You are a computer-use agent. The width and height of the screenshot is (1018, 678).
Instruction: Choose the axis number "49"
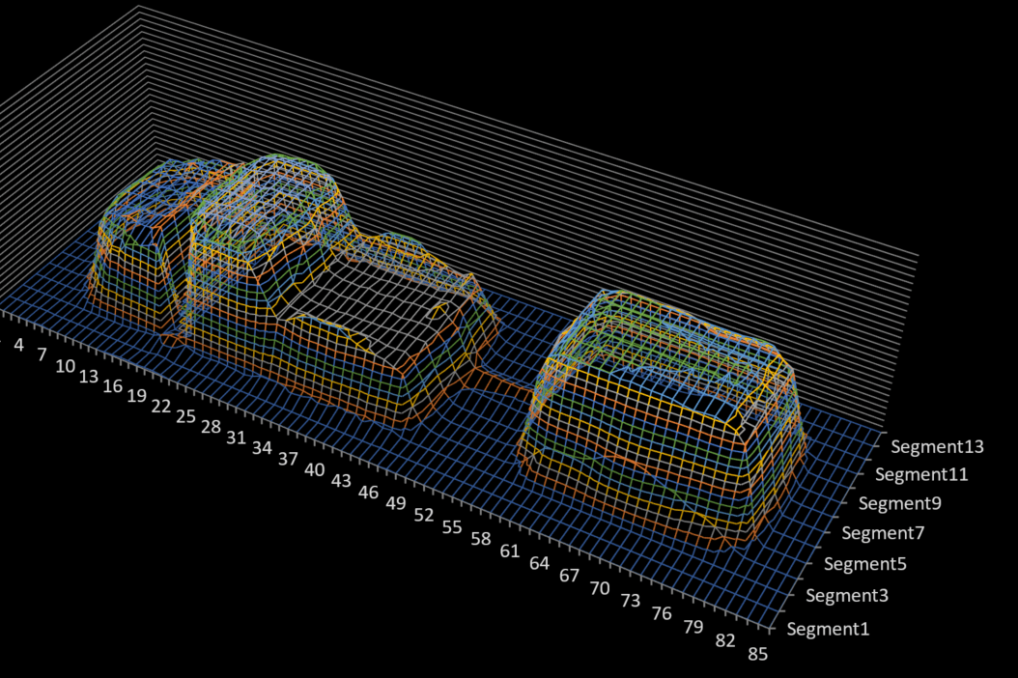[395, 502]
